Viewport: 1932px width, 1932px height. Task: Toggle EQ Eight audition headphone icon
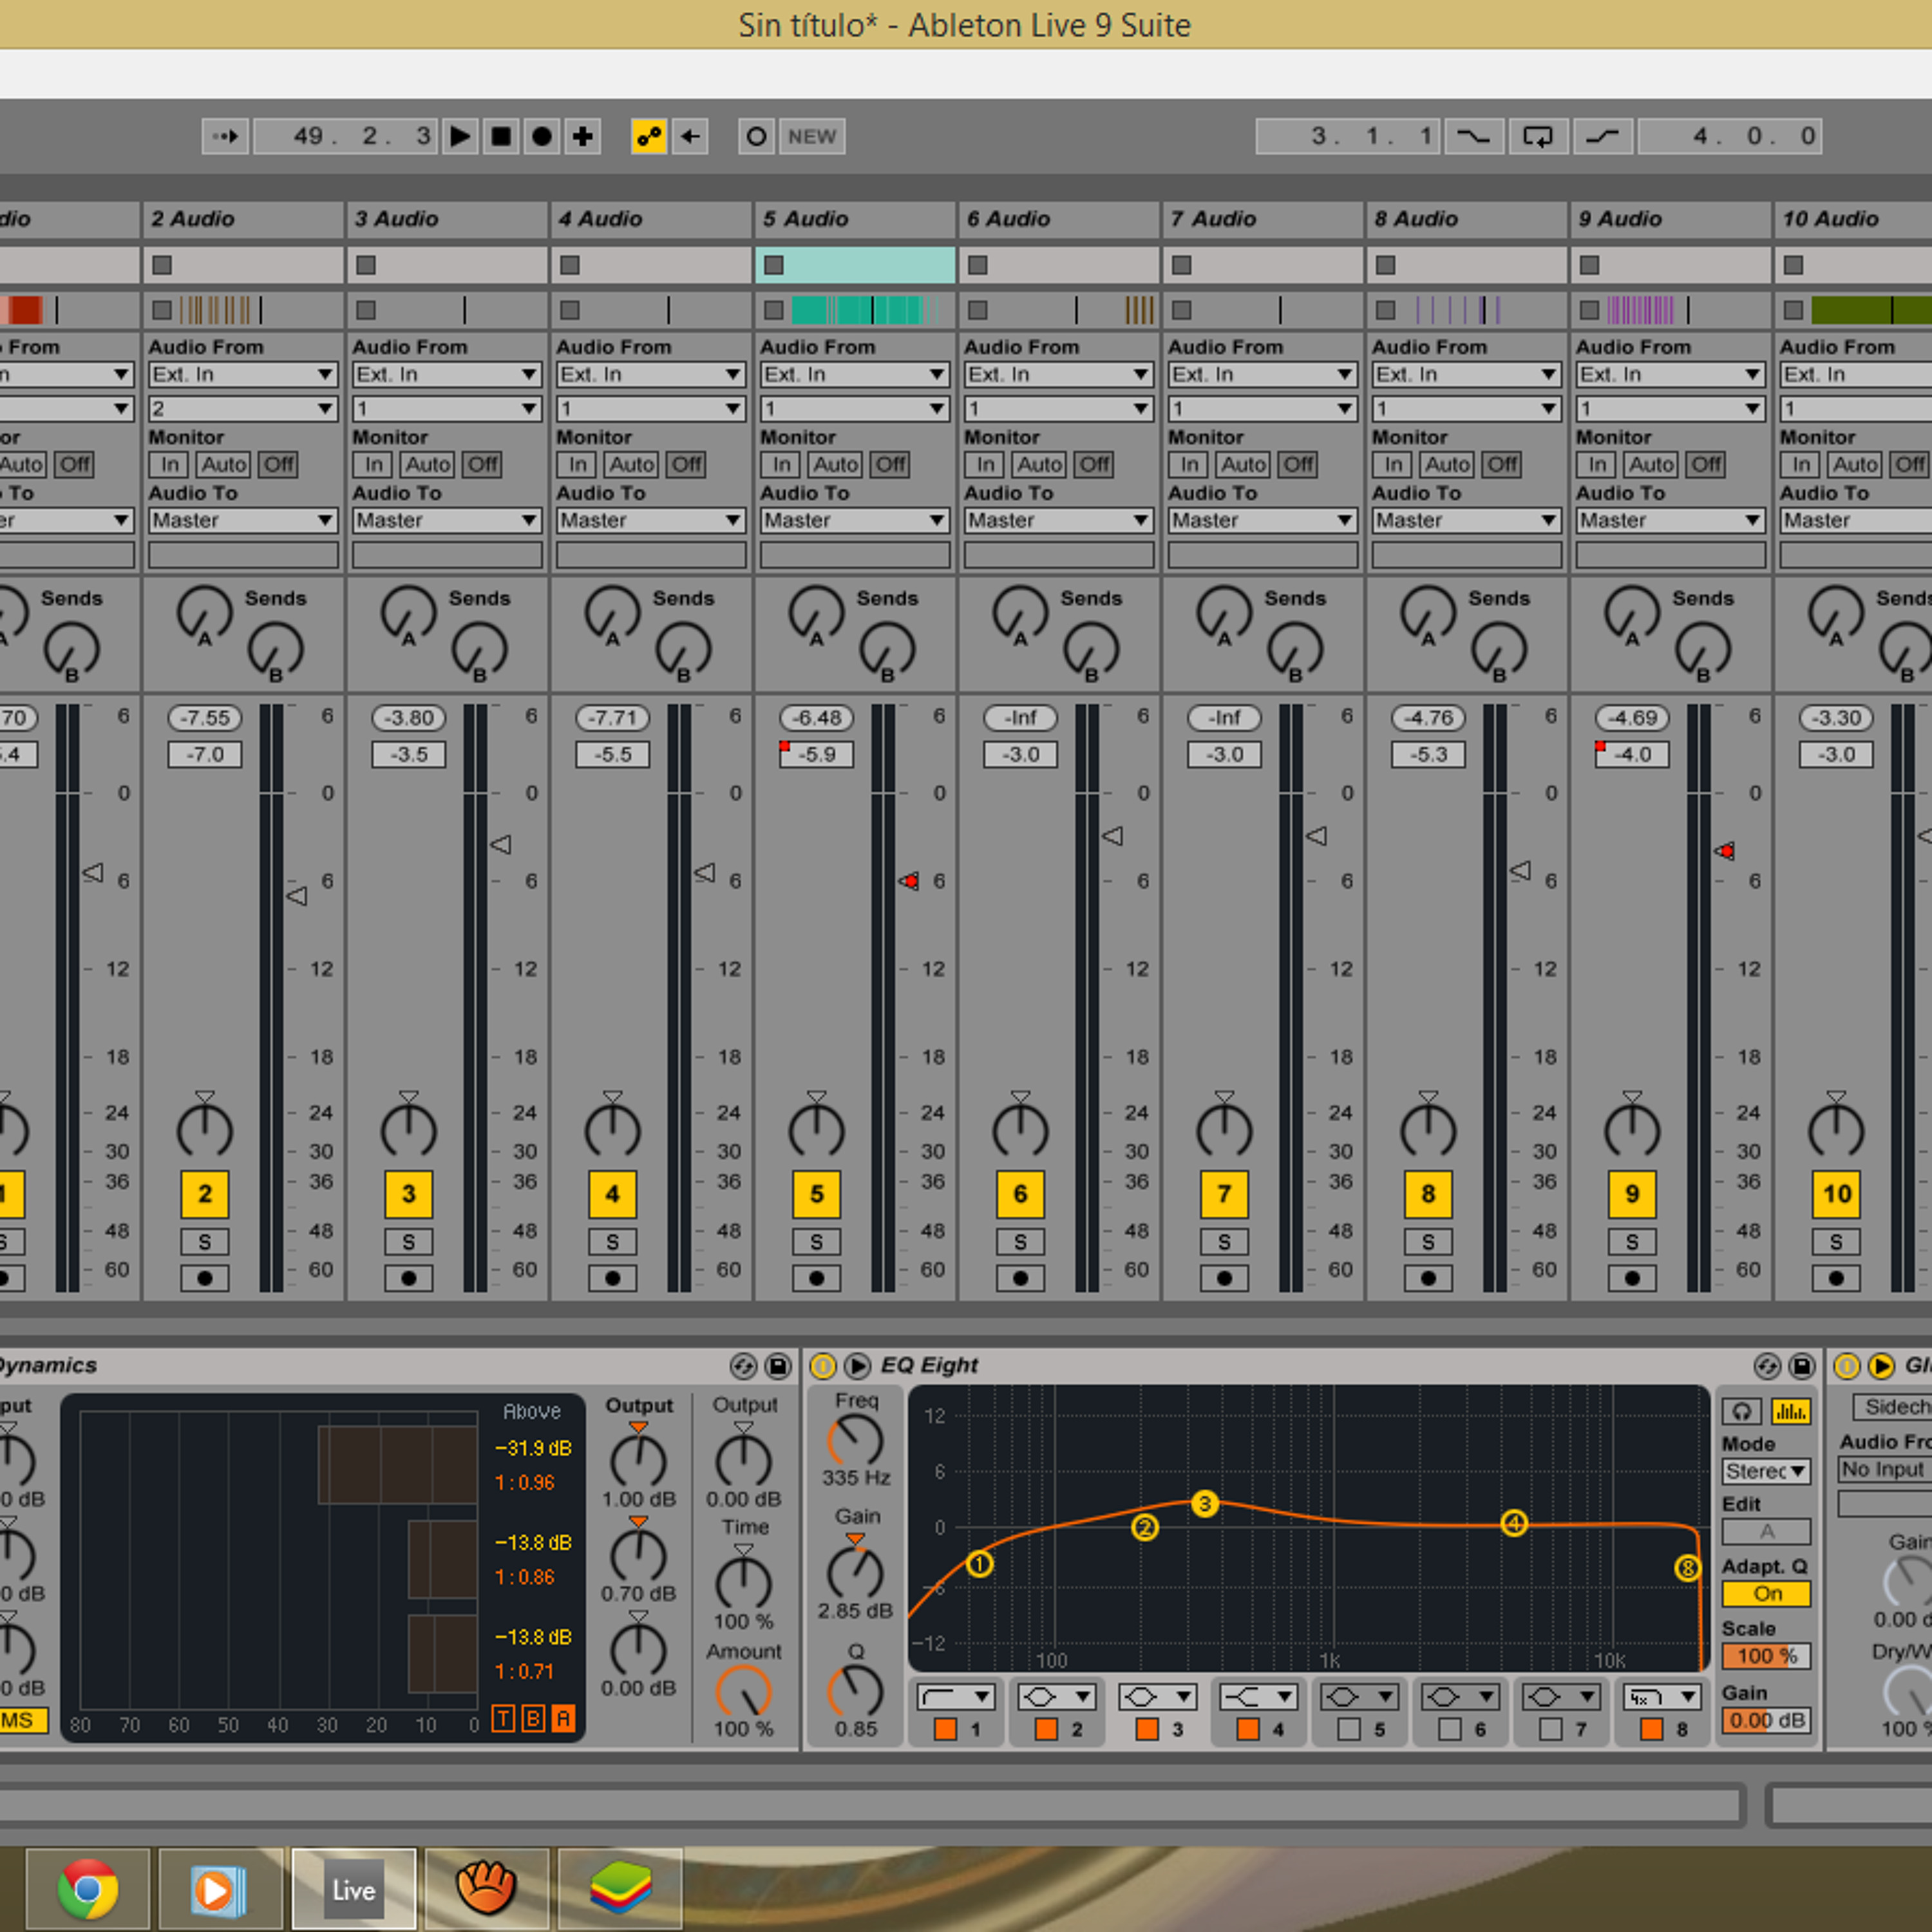pos(1742,1411)
